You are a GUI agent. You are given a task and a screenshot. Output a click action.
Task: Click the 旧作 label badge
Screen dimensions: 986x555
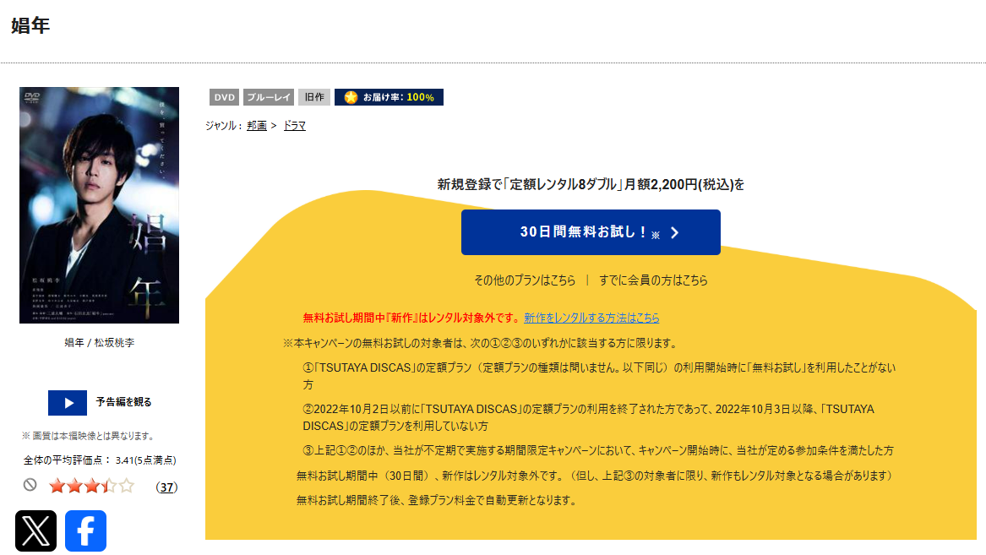click(x=313, y=96)
